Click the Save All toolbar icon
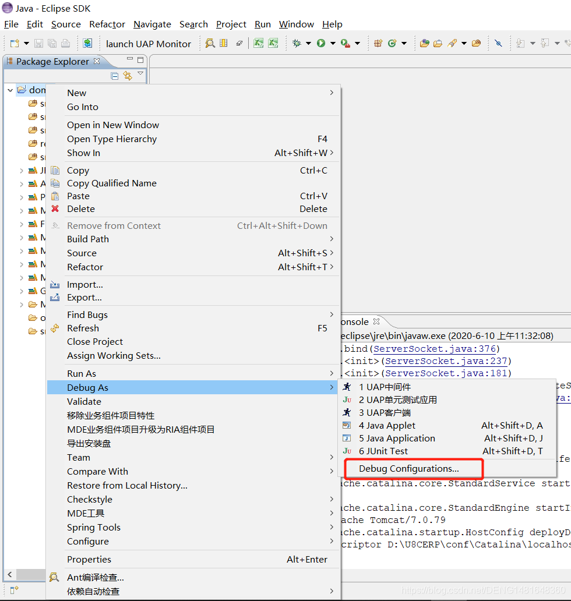Screen dimensions: 571x601 pos(52,43)
